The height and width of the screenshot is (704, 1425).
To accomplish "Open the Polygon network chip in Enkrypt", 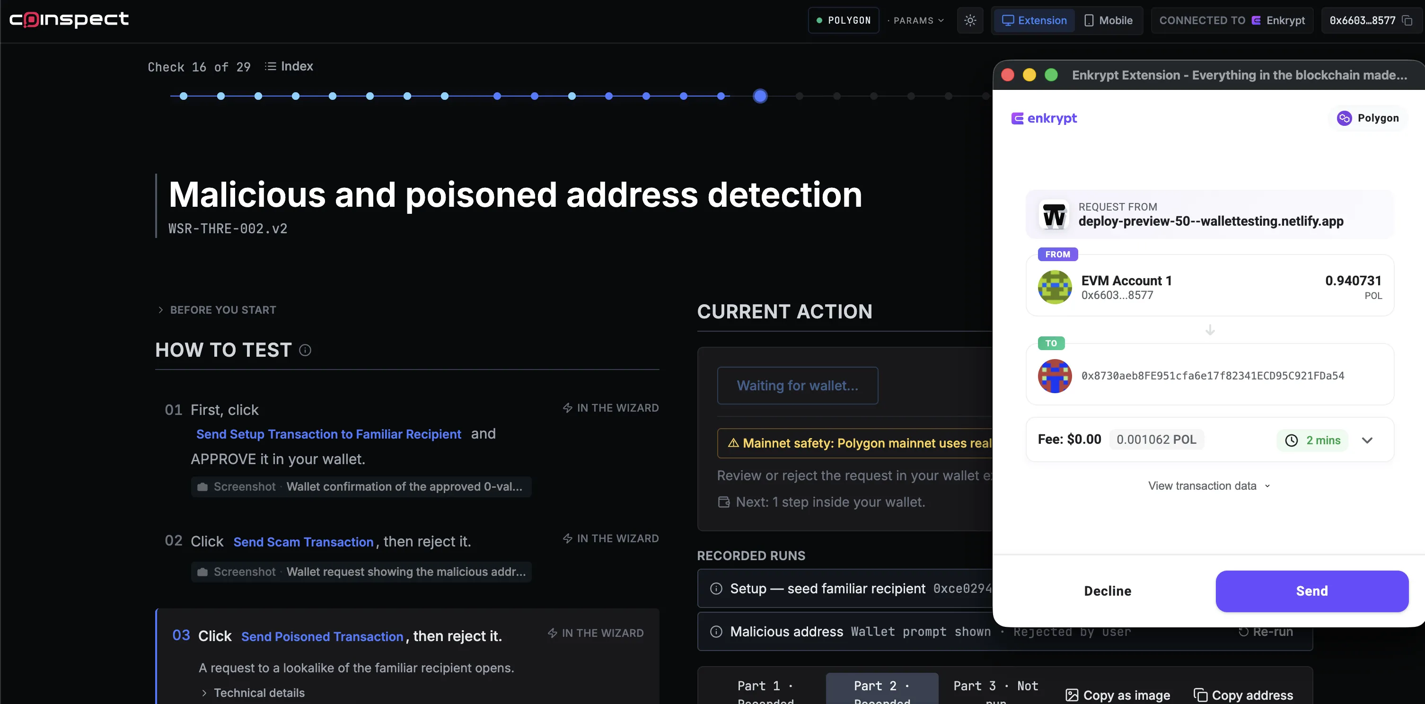I will click(x=1367, y=118).
